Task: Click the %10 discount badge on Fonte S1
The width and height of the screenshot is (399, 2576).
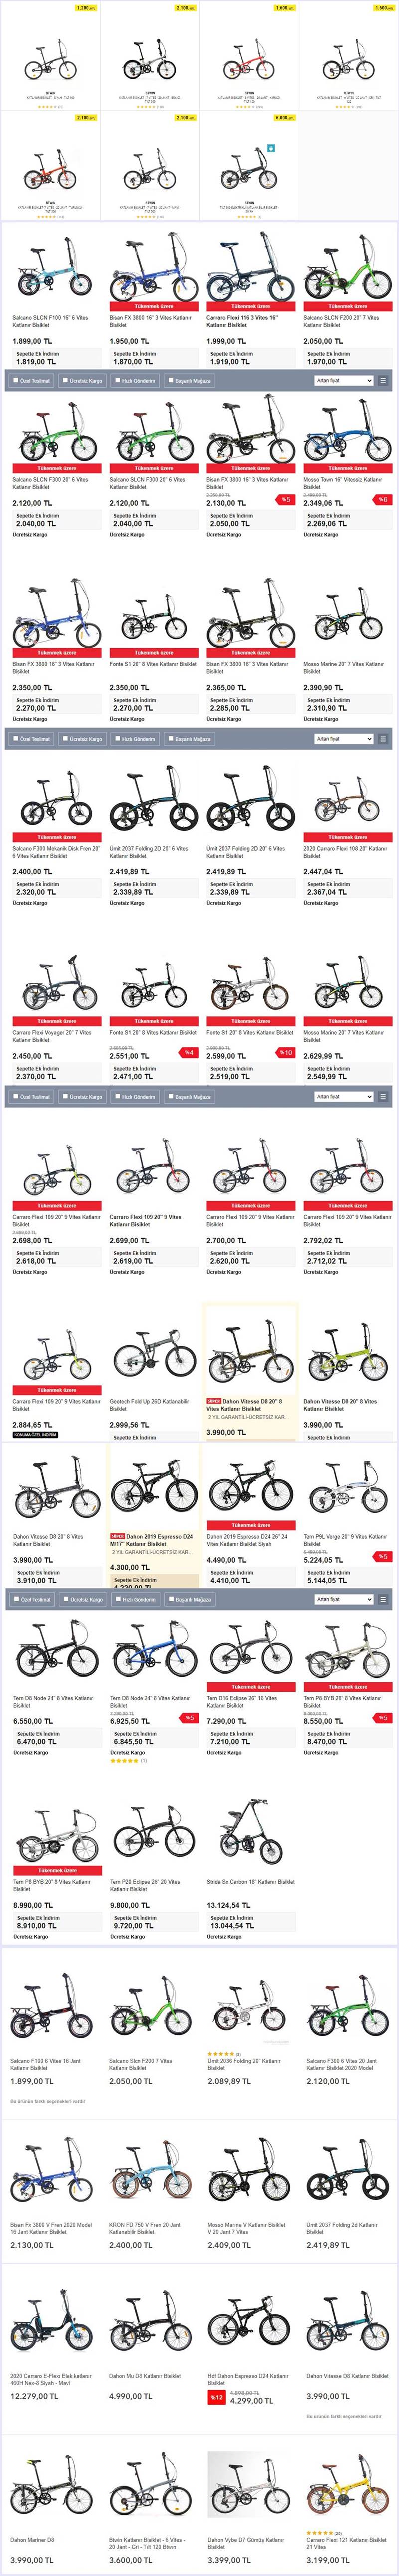Action: [285, 1053]
